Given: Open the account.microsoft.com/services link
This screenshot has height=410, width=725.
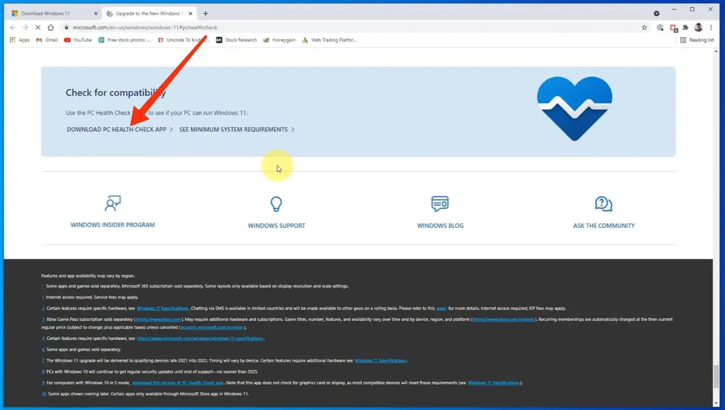Looking at the screenshot, I should [212, 328].
